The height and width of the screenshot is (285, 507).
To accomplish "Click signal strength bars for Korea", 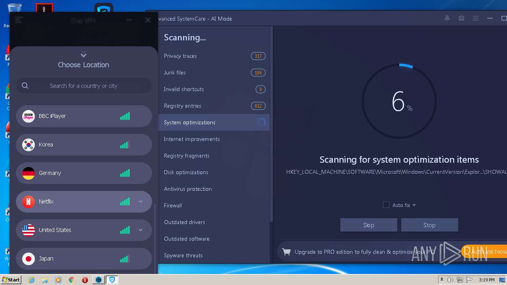I will (x=125, y=144).
